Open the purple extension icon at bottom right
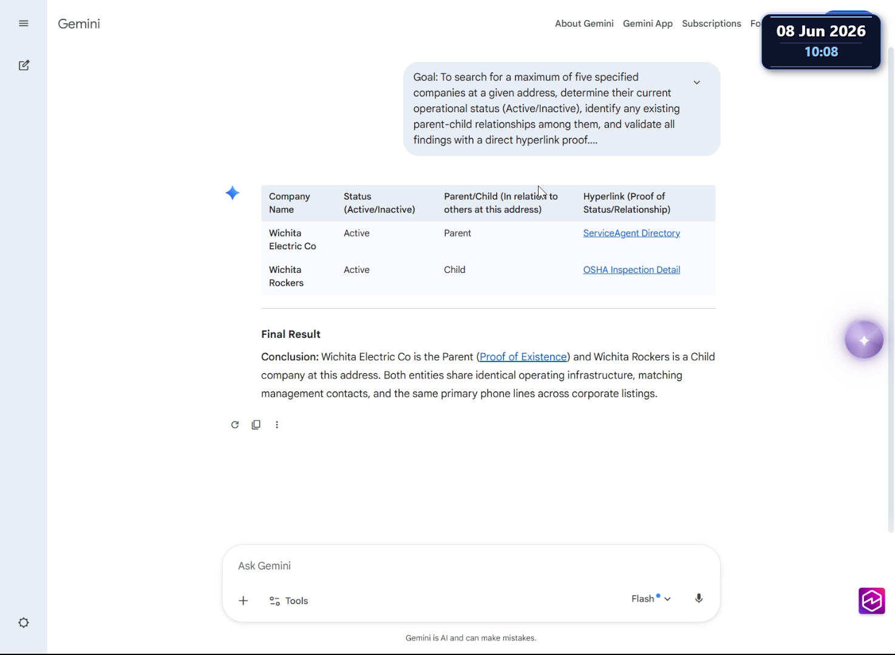895x655 pixels. coord(872,601)
